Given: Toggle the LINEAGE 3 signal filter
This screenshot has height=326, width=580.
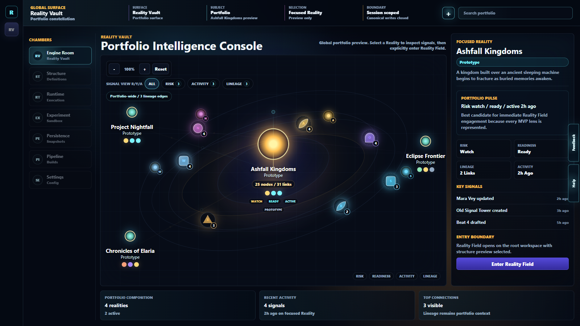Looking at the screenshot, I should (238, 84).
